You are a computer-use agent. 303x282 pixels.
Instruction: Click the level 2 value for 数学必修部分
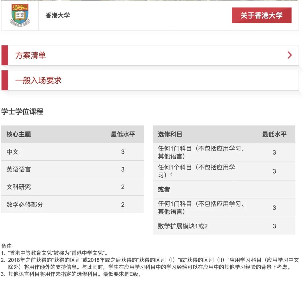pyautogui.click(x=123, y=205)
